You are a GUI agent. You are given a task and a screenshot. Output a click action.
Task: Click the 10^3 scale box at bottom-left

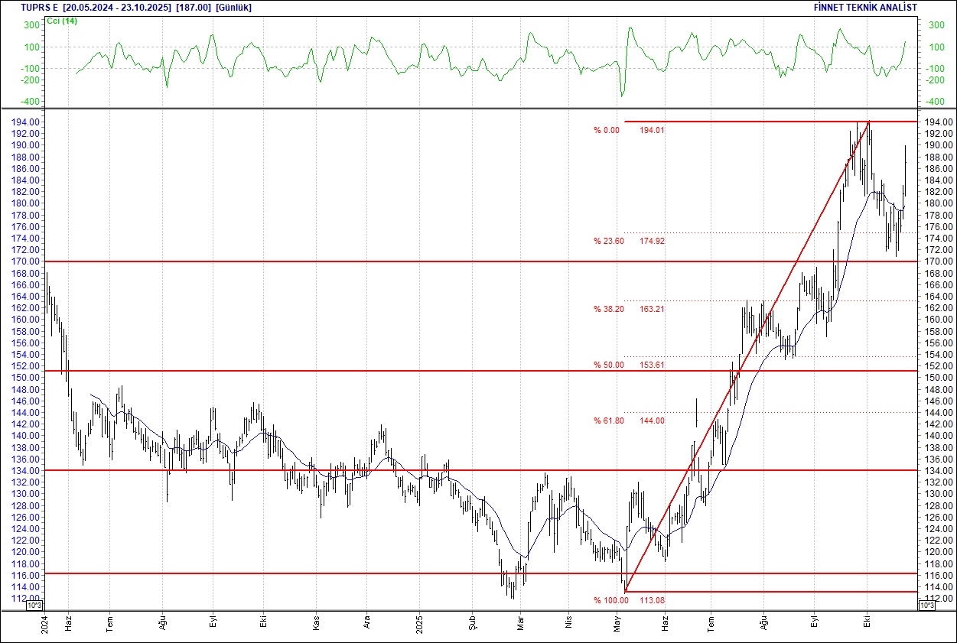coord(36,606)
